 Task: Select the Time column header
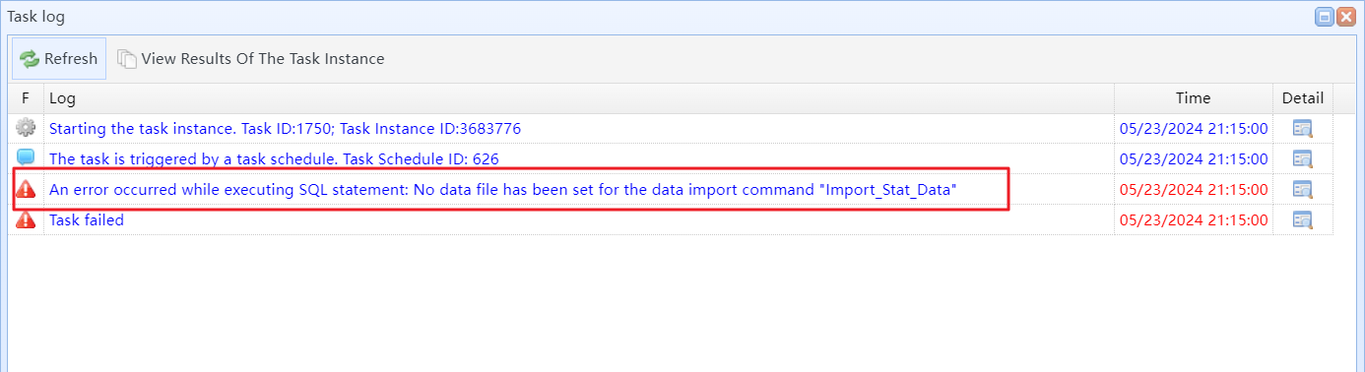pos(1194,98)
